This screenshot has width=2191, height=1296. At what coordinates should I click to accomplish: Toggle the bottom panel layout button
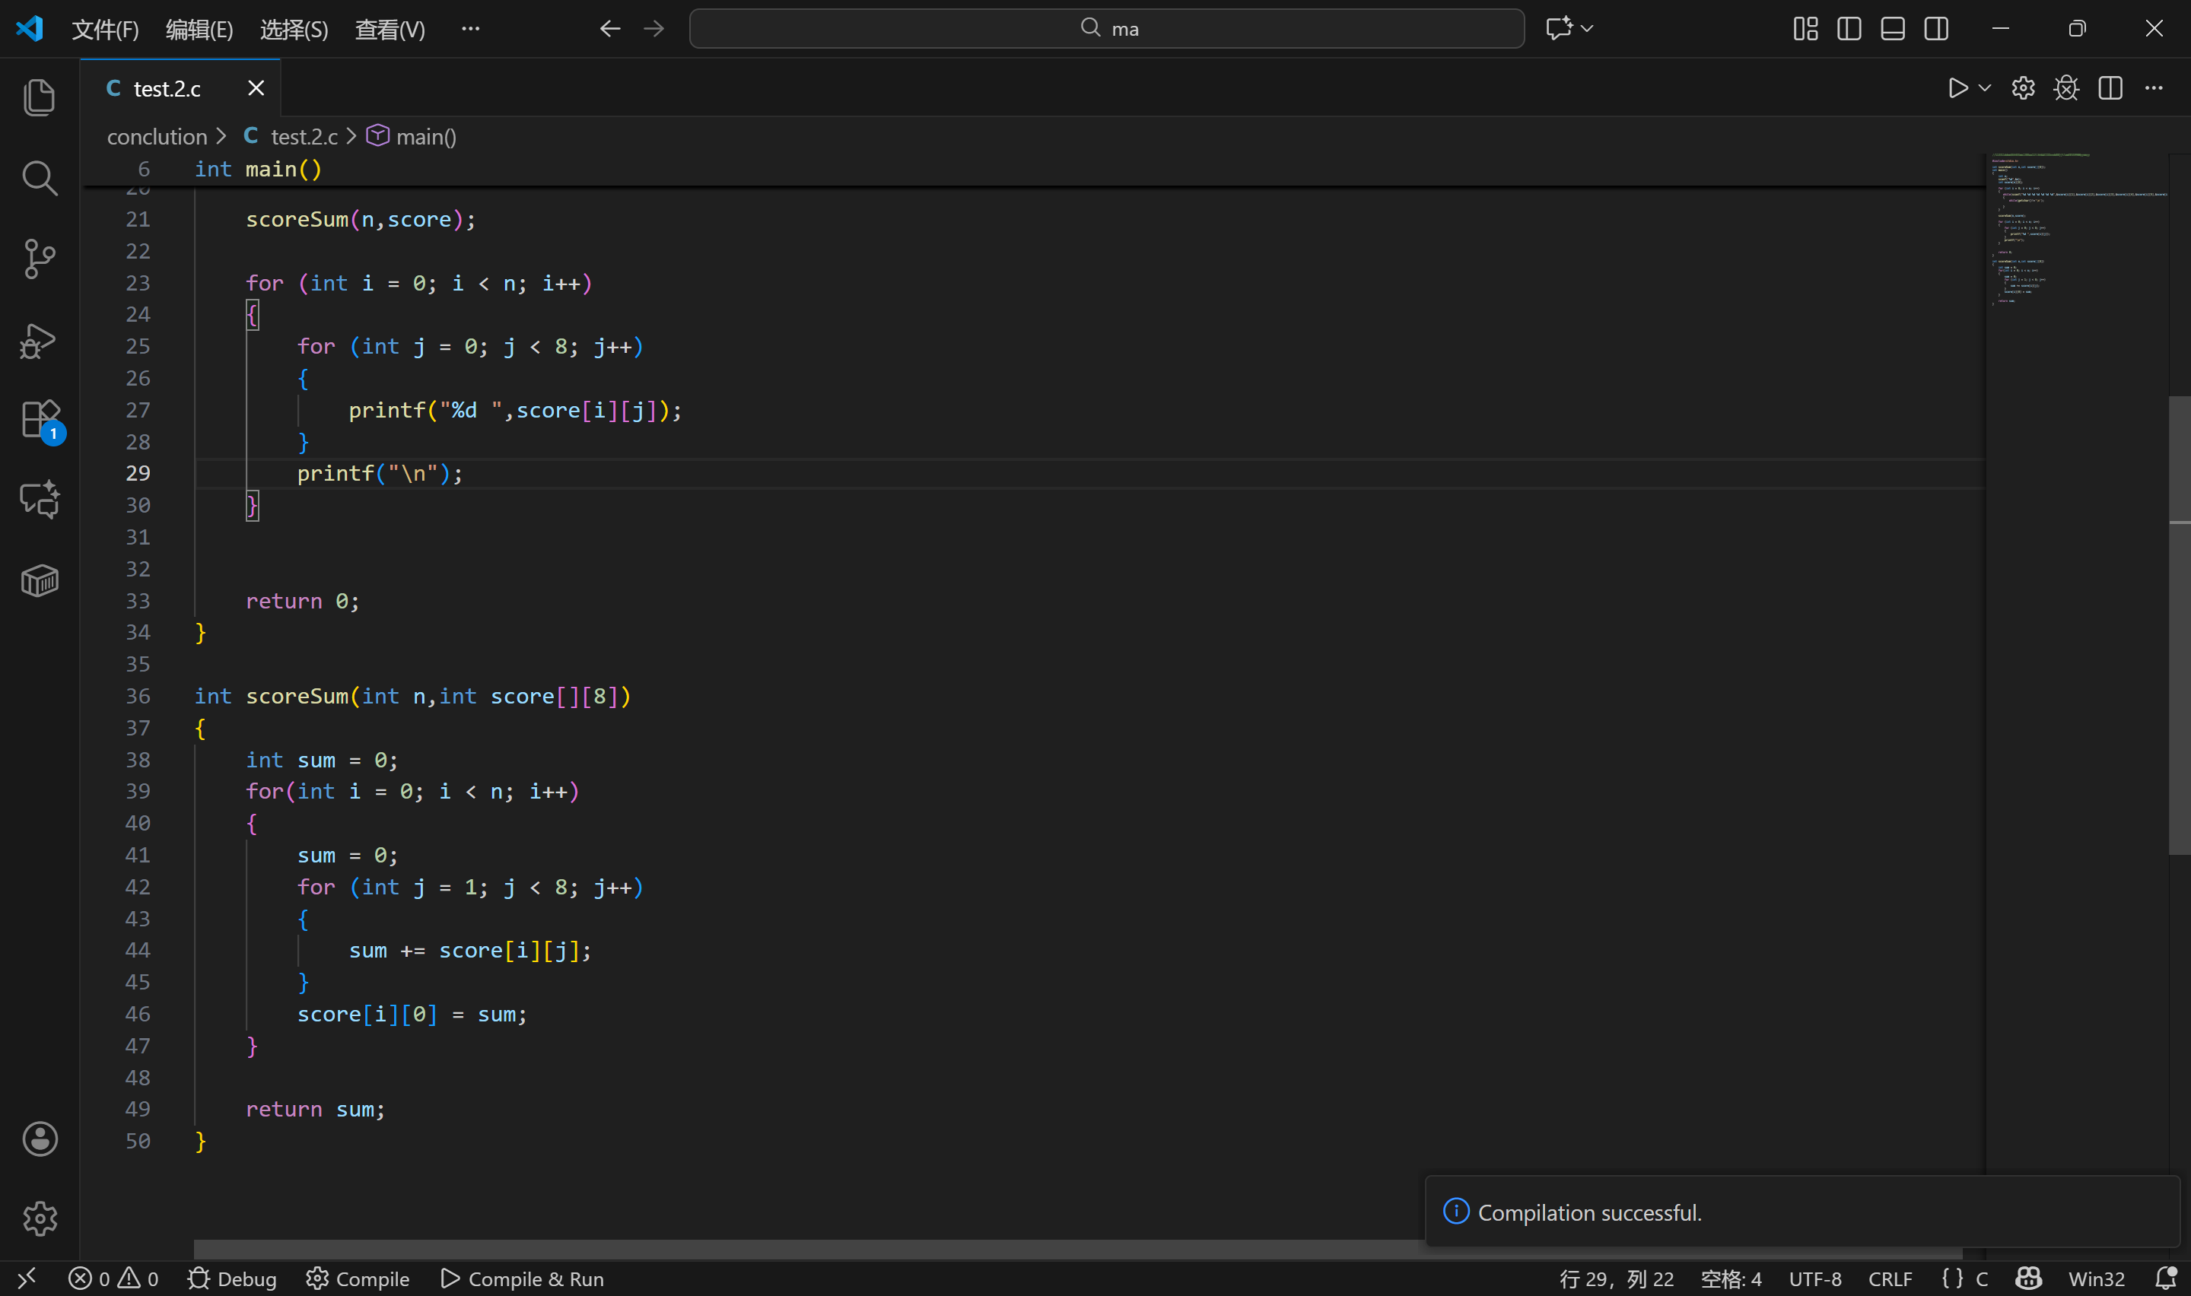[1892, 29]
